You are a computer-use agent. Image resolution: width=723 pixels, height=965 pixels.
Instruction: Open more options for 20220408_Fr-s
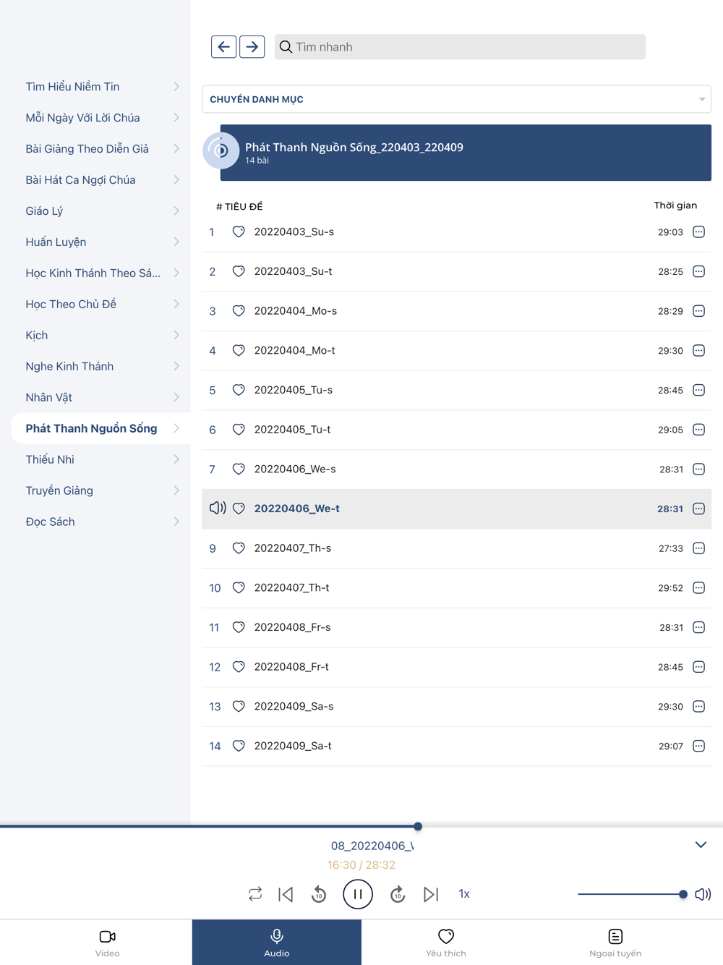click(698, 627)
